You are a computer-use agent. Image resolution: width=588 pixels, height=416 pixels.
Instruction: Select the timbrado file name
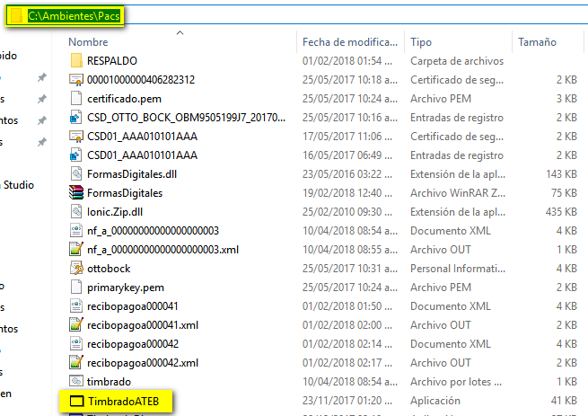pyautogui.click(x=110, y=382)
